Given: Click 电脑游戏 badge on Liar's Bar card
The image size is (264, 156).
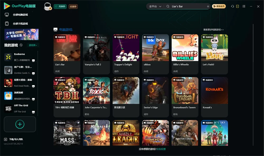Looking at the screenshot, I should [60, 37].
